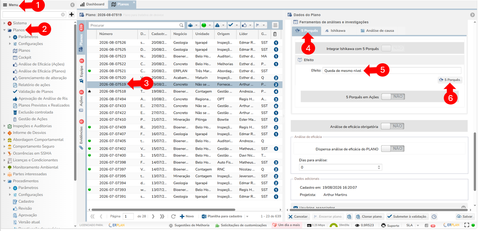The height and width of the screenshot is (231, 478).
Task: Click the Clonar plano button
Action: pyautogui.click(x=369, y=216)
